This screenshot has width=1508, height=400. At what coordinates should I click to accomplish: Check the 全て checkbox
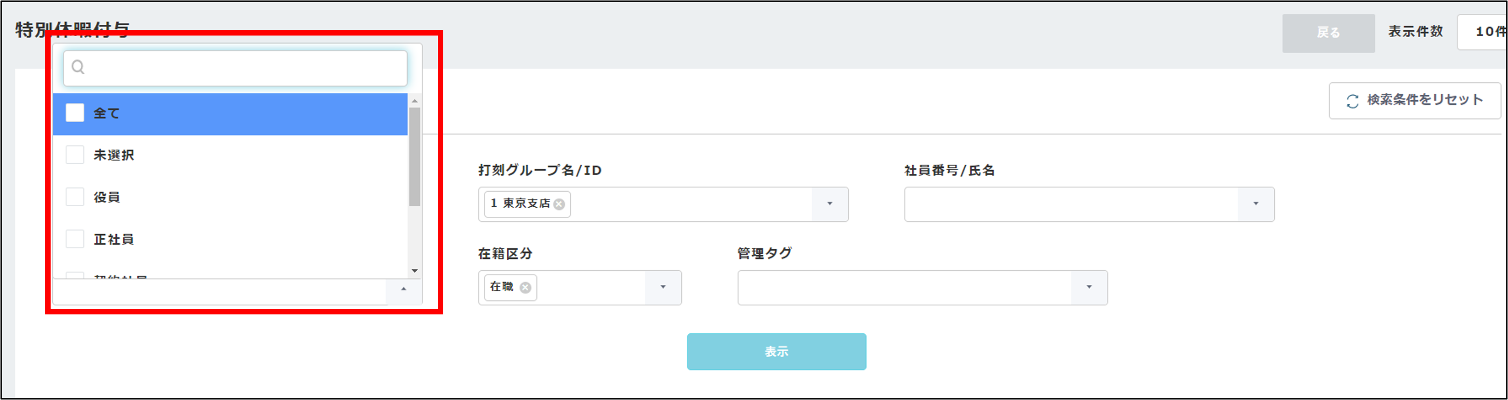coord(75,113)
